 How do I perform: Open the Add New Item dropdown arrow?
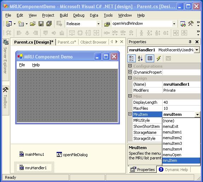tap(27, 24)
